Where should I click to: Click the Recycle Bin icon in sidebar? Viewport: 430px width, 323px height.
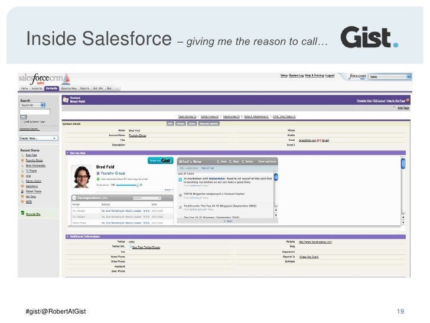[22, 213]
